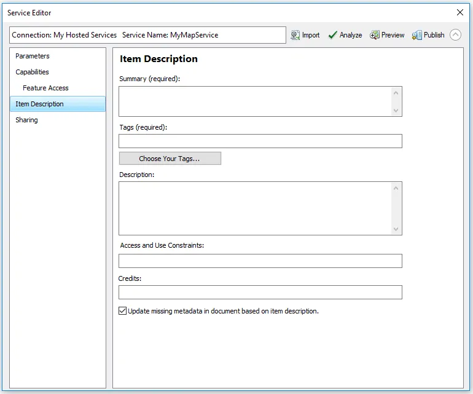Go to Feature Access settings
473x394 pixels.
pyautogui.click(x=45, y=88)
